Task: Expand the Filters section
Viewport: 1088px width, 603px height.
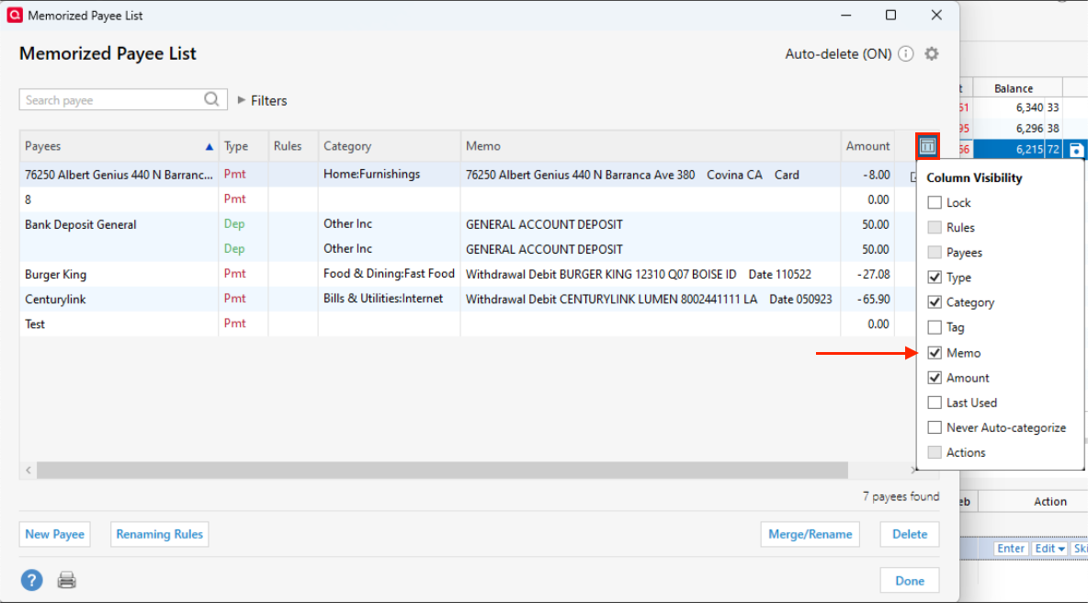Action: point(262,100)
